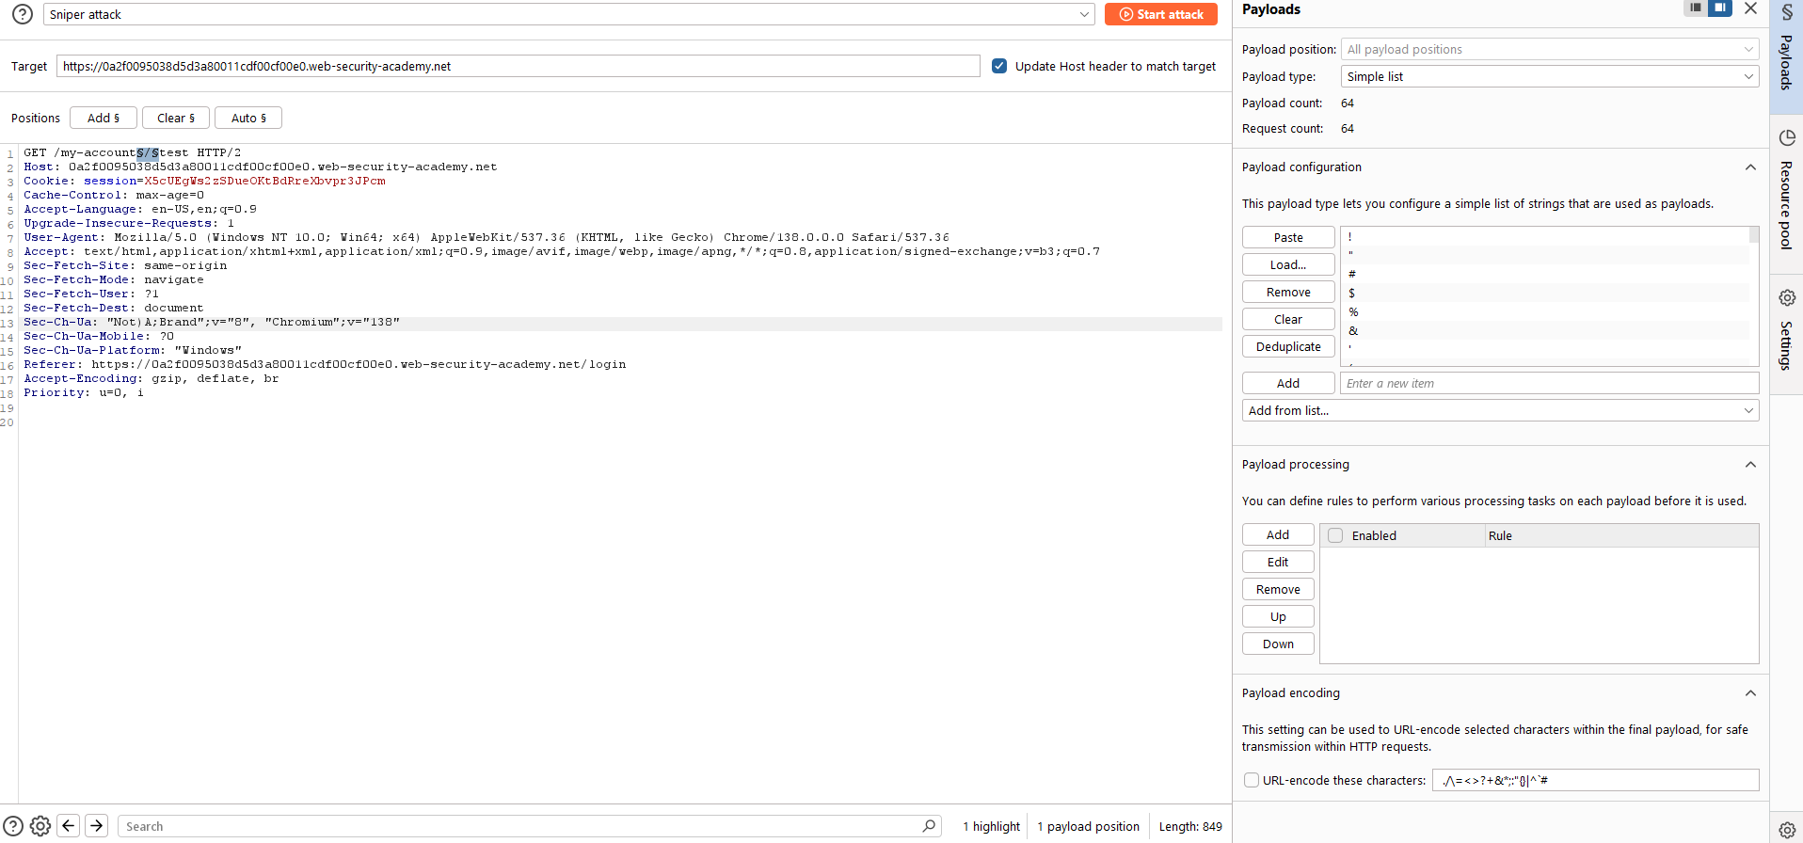Click the back arrow in bottom toolbar

coord(69,826)
